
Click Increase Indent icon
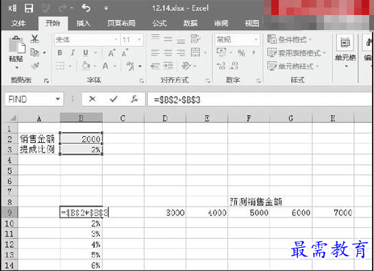click(x=168, y=66)
